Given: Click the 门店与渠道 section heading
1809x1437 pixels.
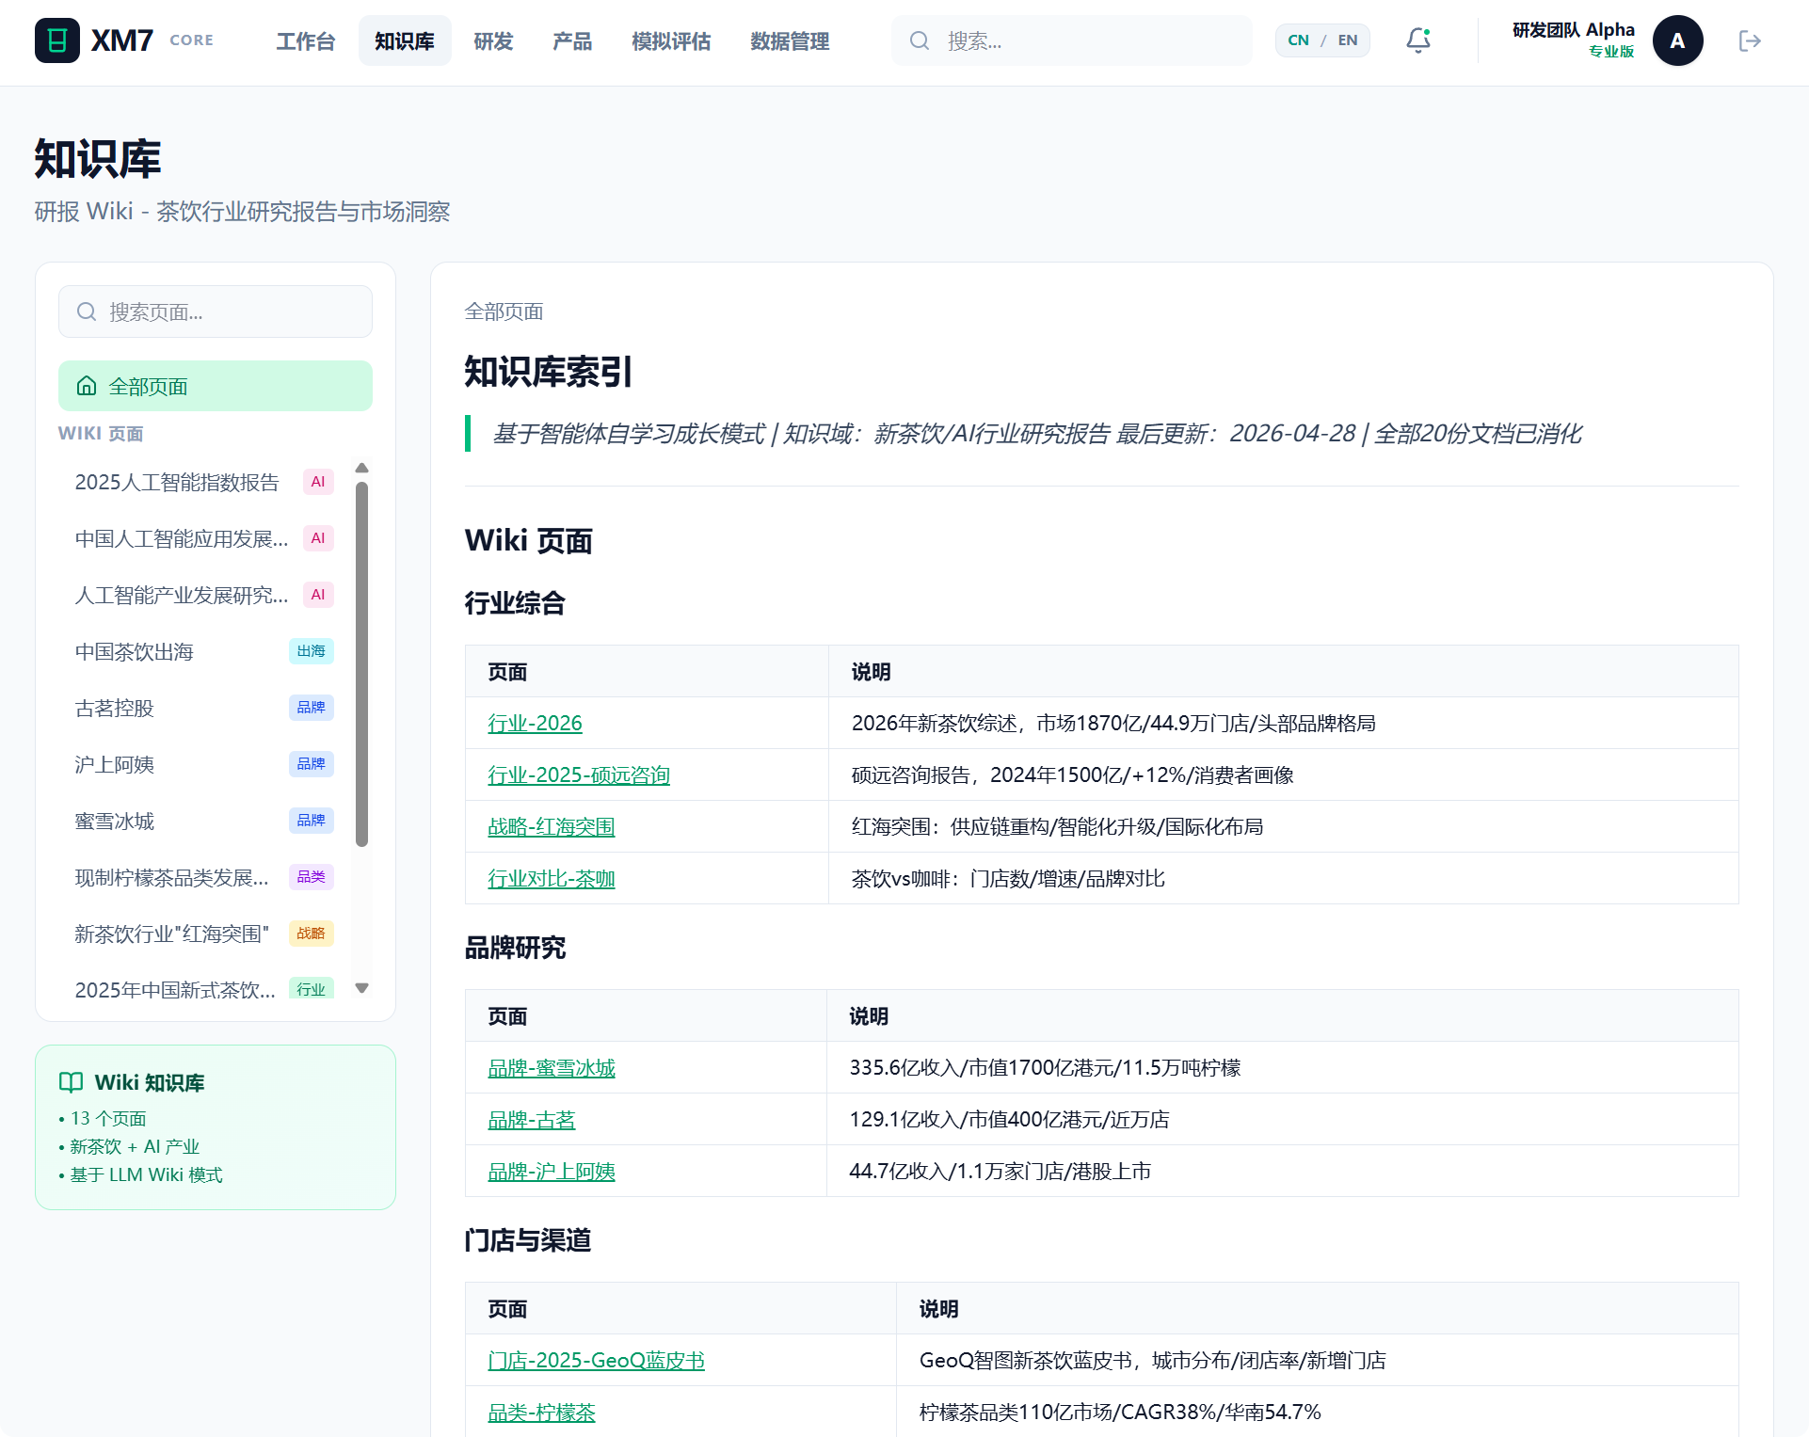Looking at the screenshot, I should coord(528,1240).
